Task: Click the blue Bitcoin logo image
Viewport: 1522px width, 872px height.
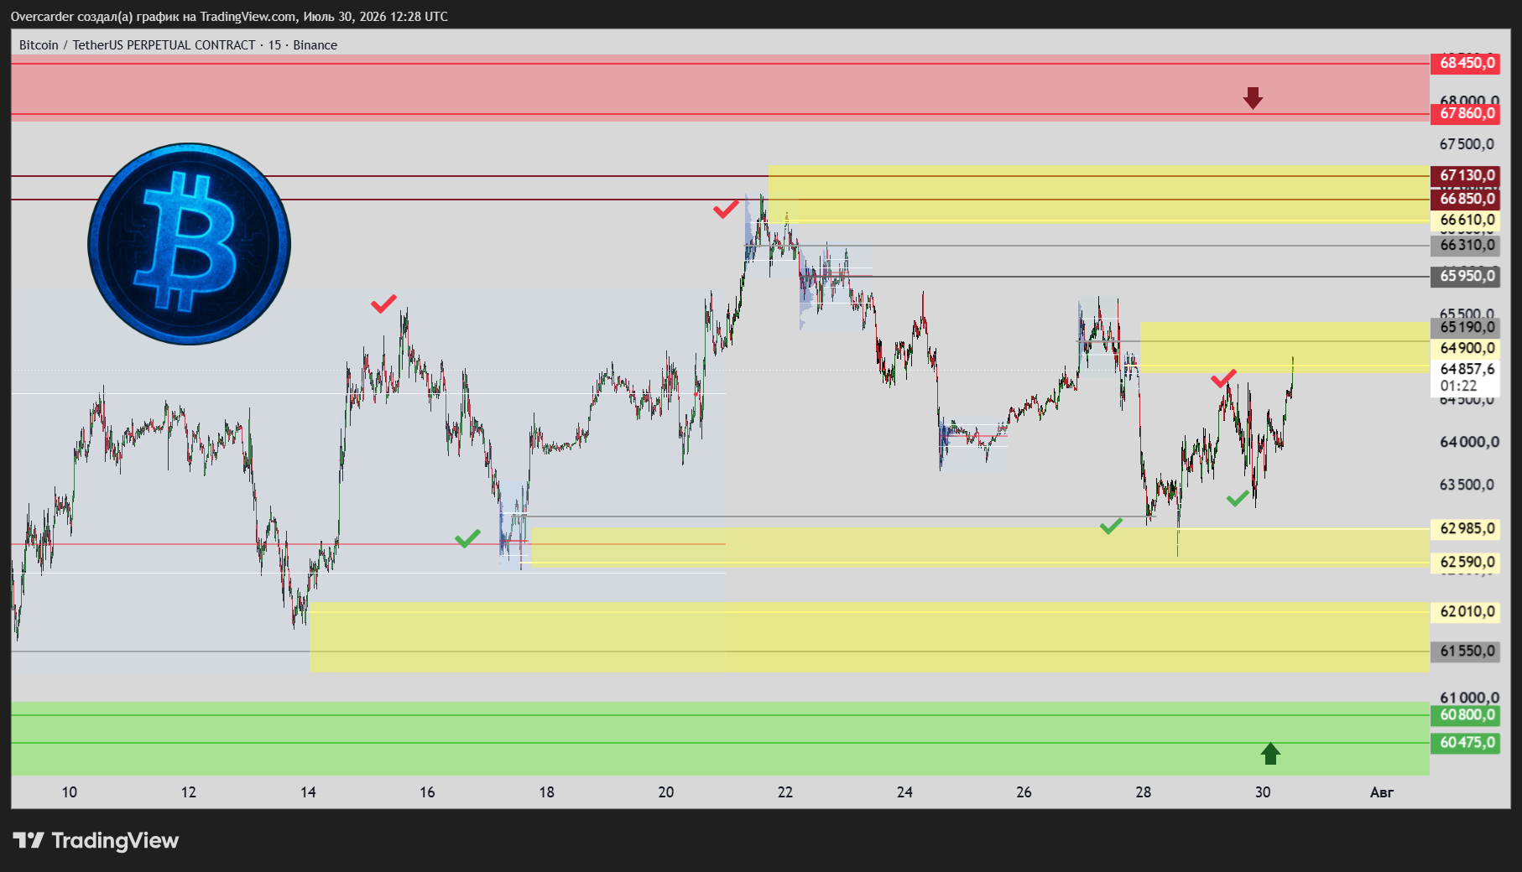Action: pyautogui.click(x=190, y=244)
